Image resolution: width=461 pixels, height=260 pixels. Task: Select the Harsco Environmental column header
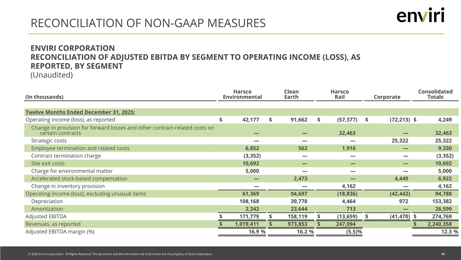tap(242, 94)
